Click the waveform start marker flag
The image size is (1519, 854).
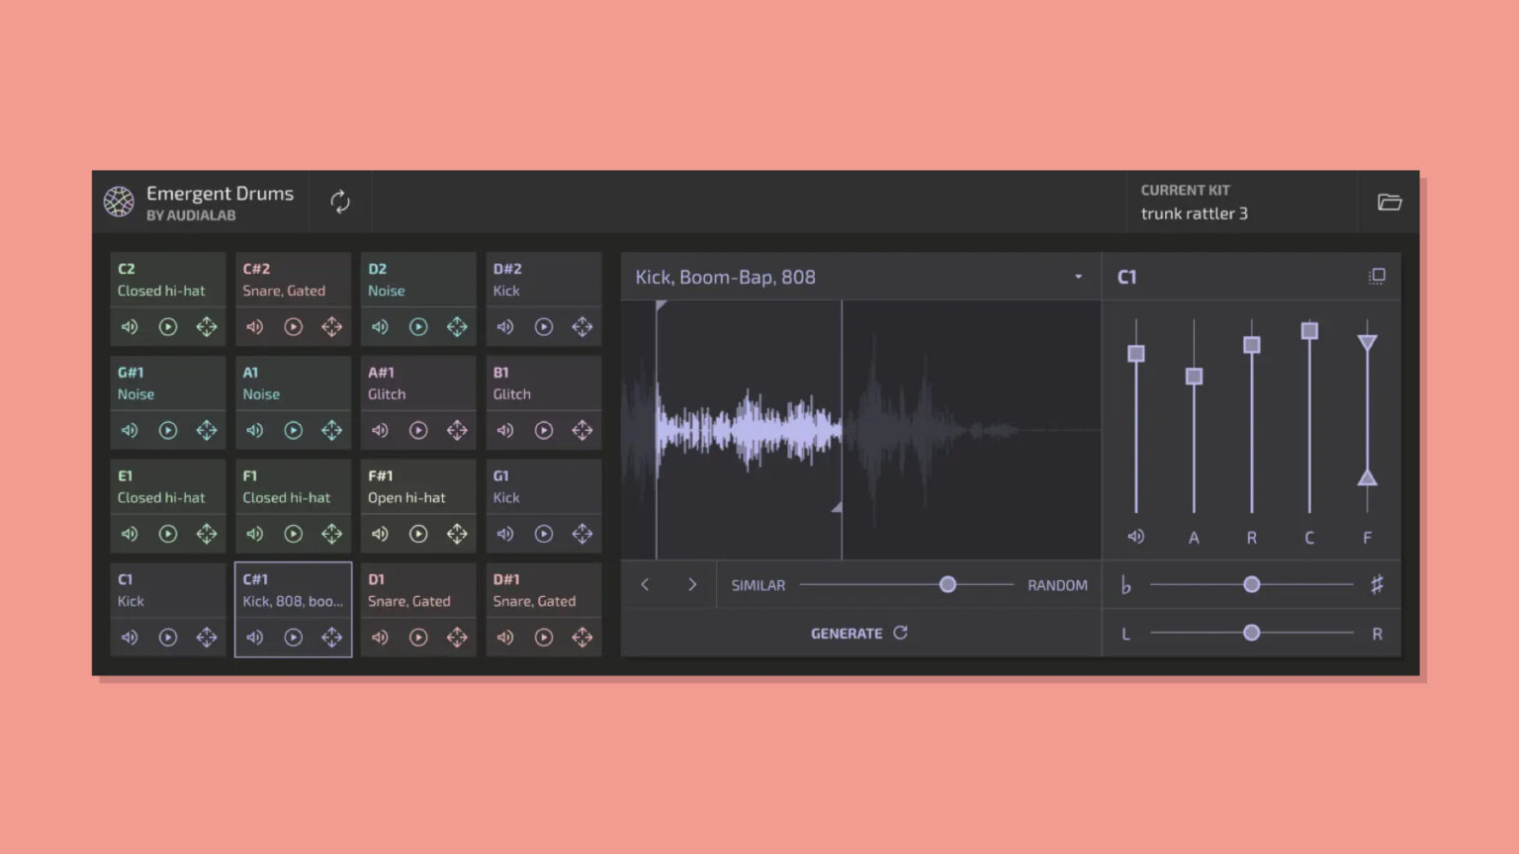(x=661, y=306)
